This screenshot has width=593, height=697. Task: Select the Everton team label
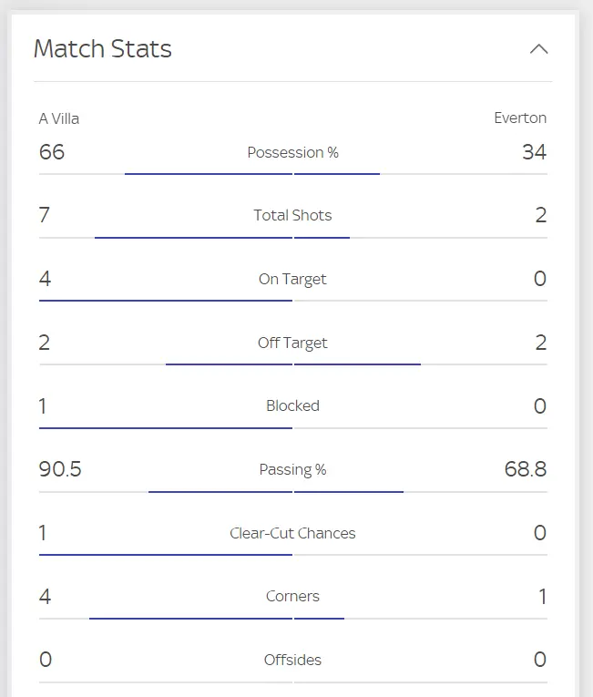tap(520, 118)
